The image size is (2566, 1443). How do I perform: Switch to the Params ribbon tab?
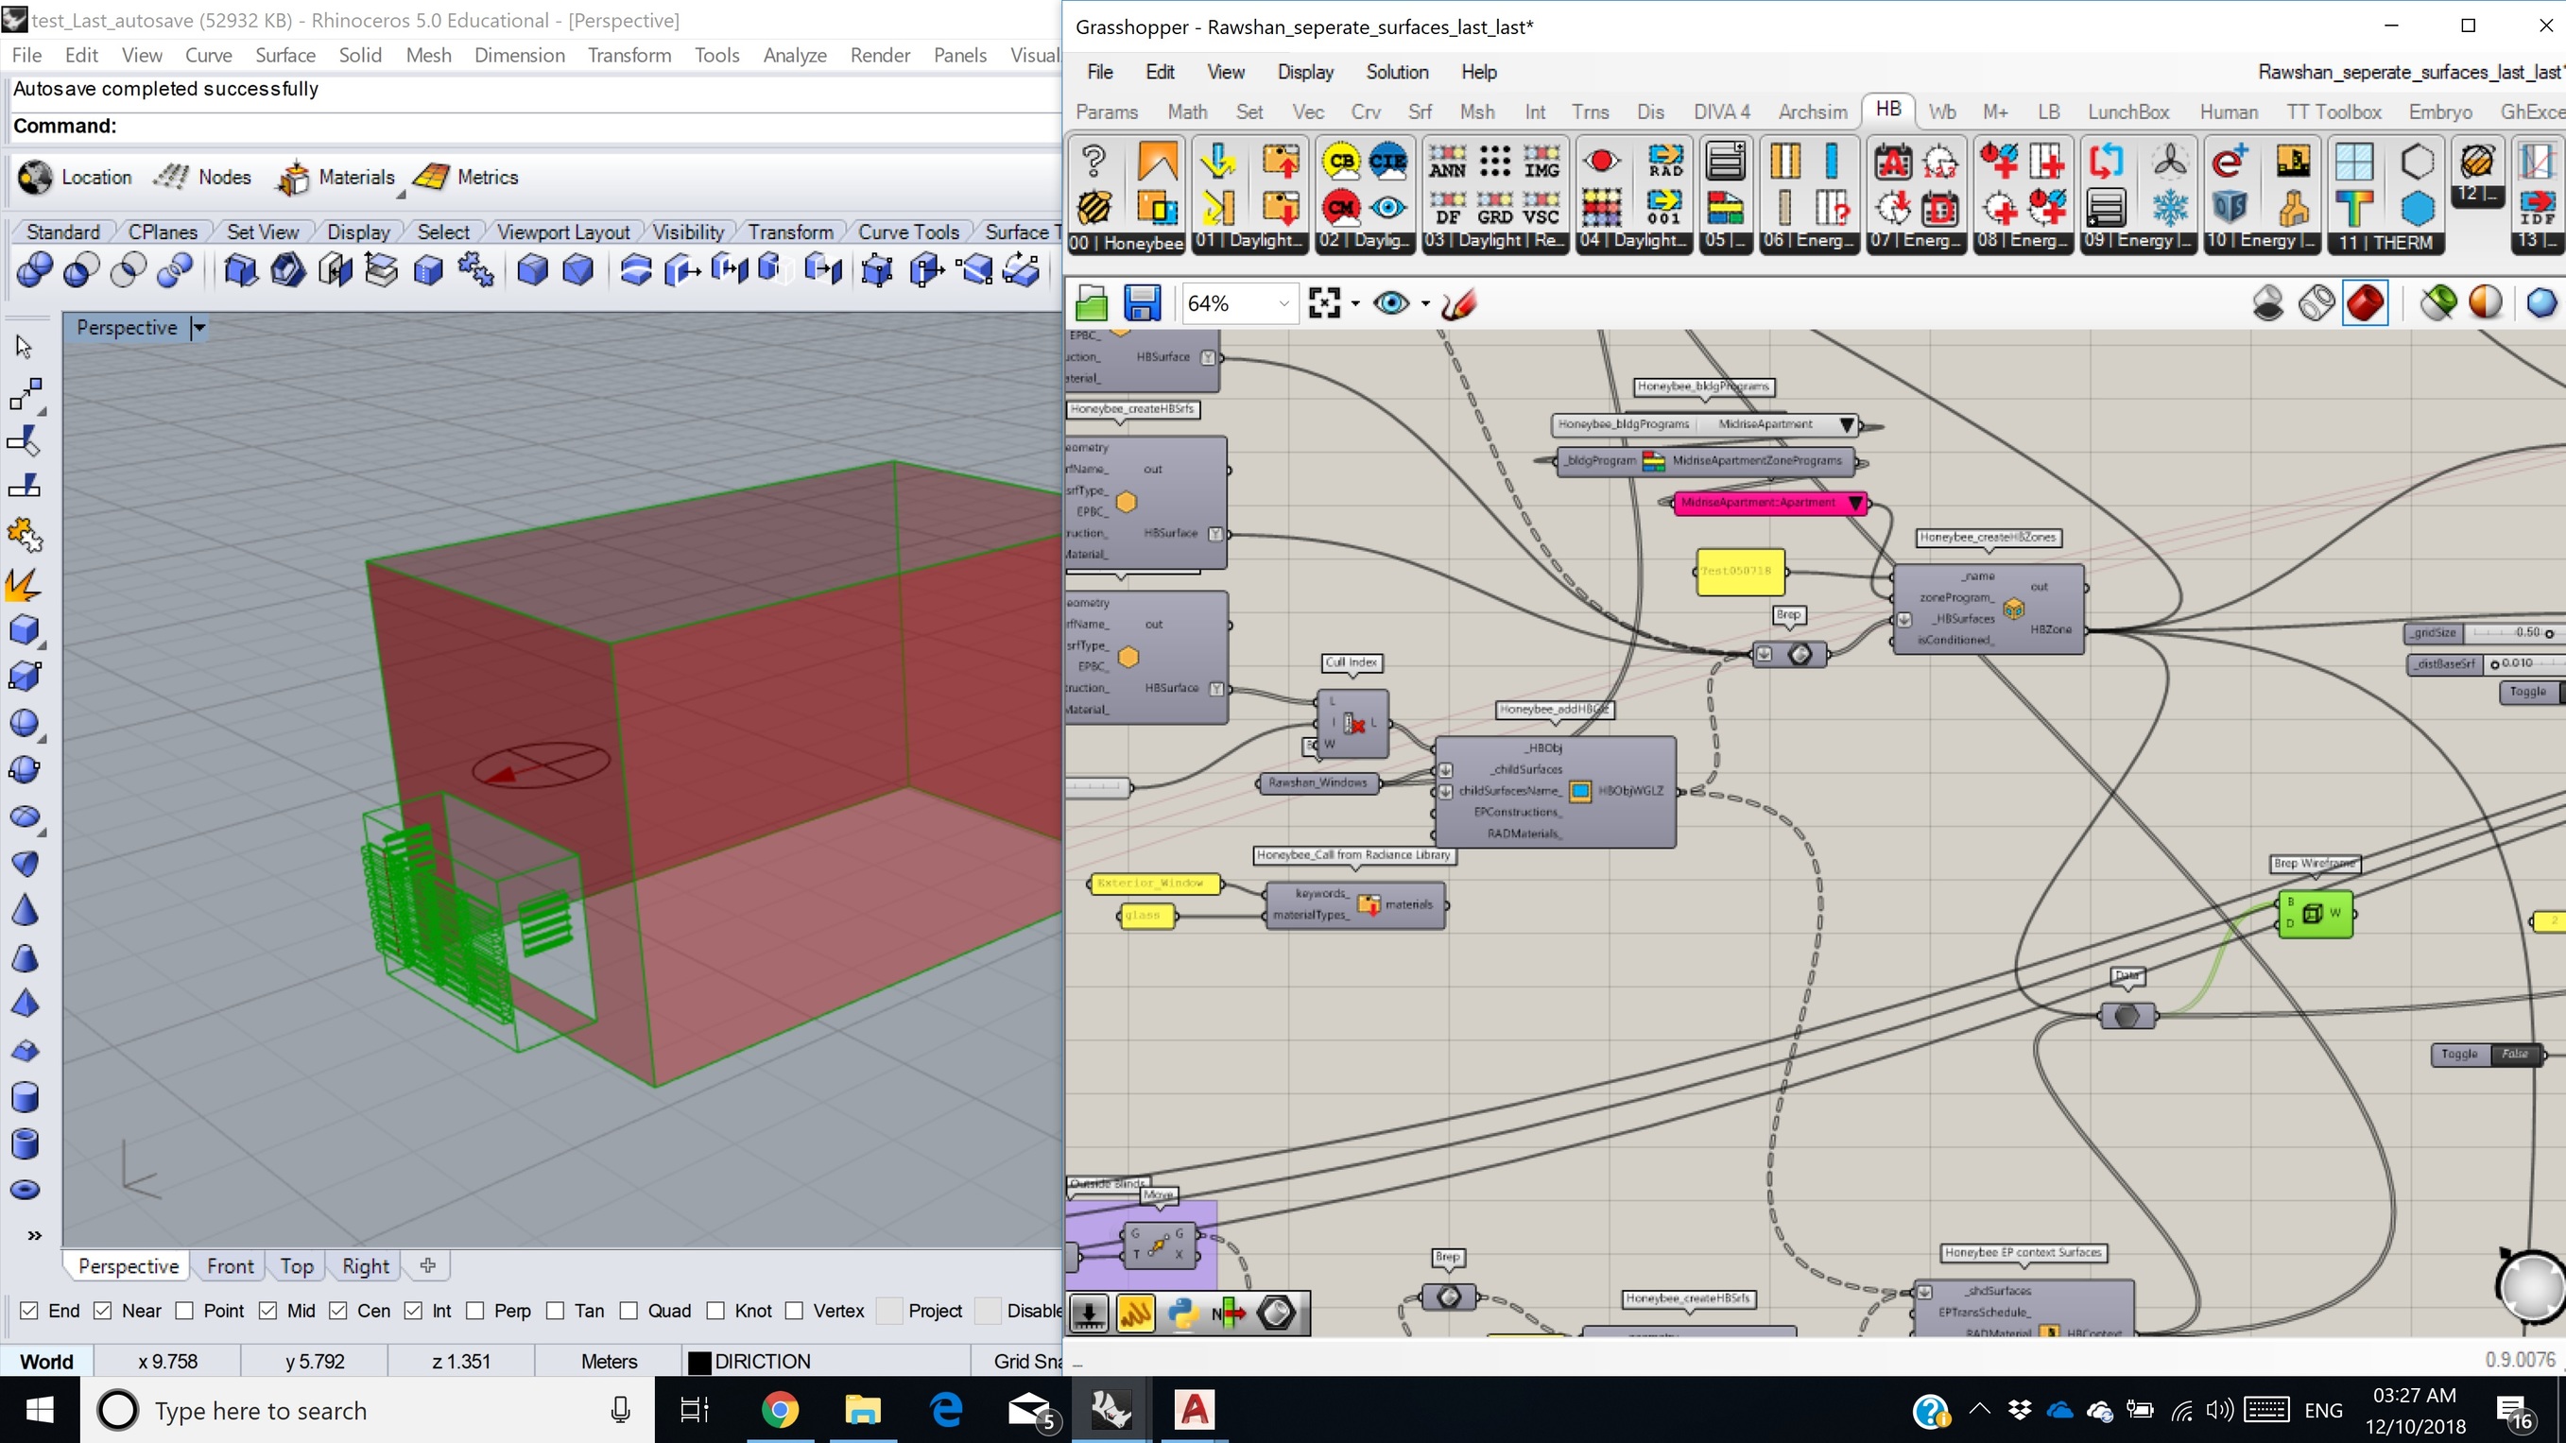point(1107,112)
